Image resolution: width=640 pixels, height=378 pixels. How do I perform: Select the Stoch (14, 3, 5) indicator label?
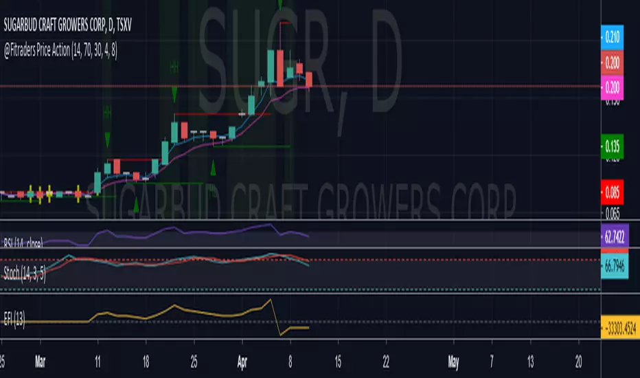[x=25, y=273]
